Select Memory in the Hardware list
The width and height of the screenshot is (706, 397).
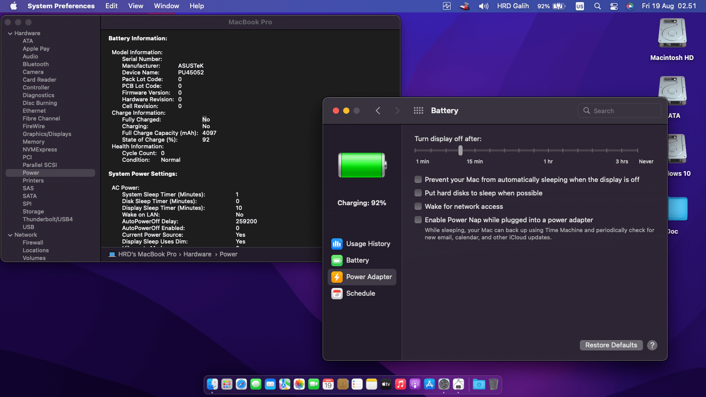point(34,142)
